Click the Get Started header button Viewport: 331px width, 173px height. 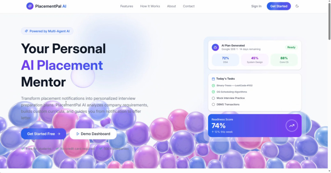tap(279, 6)
